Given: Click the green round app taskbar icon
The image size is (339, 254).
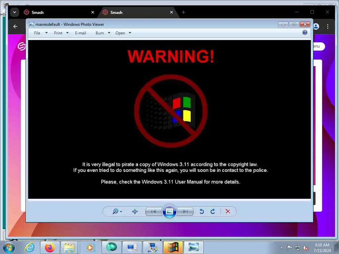Looking at the screenshot, I should [111, 247].
